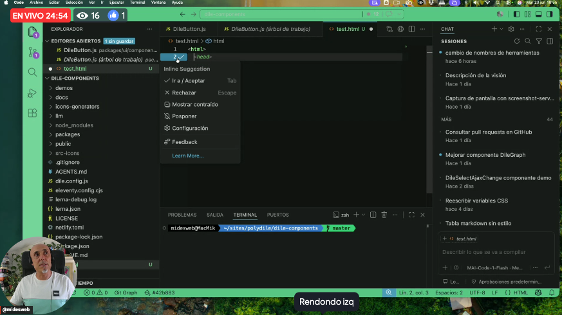Split the terminal panel

(x=373, y=215)
